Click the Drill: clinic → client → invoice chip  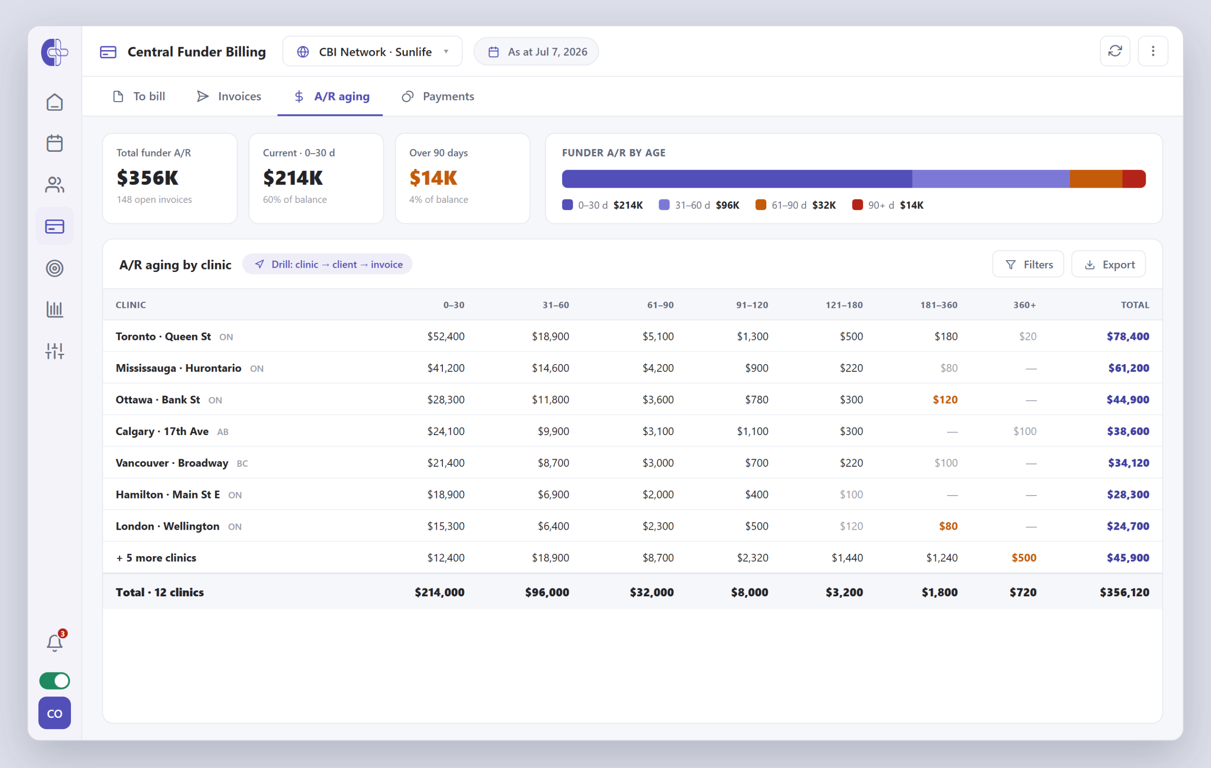[x=327, y=264]
